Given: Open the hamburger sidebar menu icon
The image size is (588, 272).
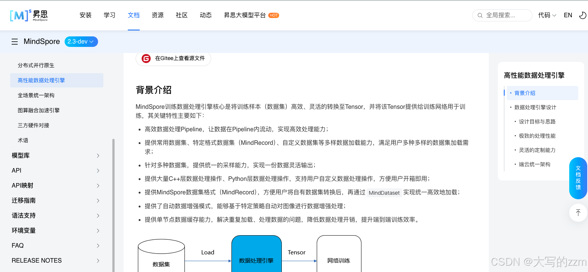Looking at the screenshot, I should coord(15,42).
